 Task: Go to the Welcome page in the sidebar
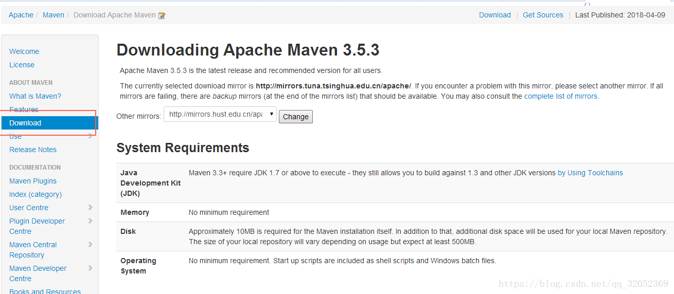tap(24, 51)
